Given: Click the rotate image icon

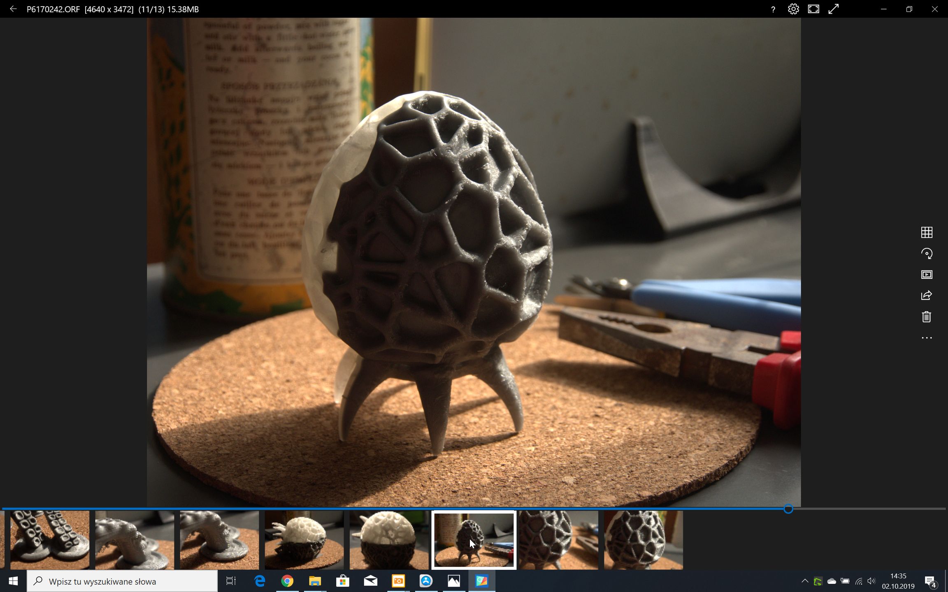Looking at the screenshot, I should click(x=927, y=253).
